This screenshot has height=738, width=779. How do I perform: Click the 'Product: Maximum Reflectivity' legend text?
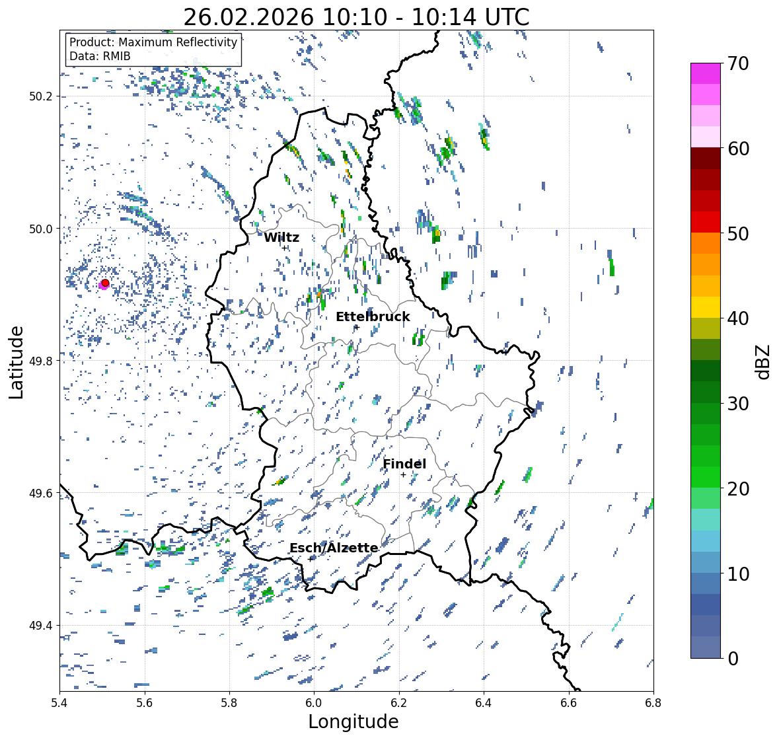click(x=153, y=42)
